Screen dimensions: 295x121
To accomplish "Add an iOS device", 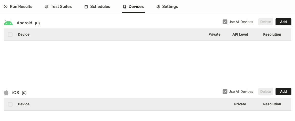I will coord(283,92).
